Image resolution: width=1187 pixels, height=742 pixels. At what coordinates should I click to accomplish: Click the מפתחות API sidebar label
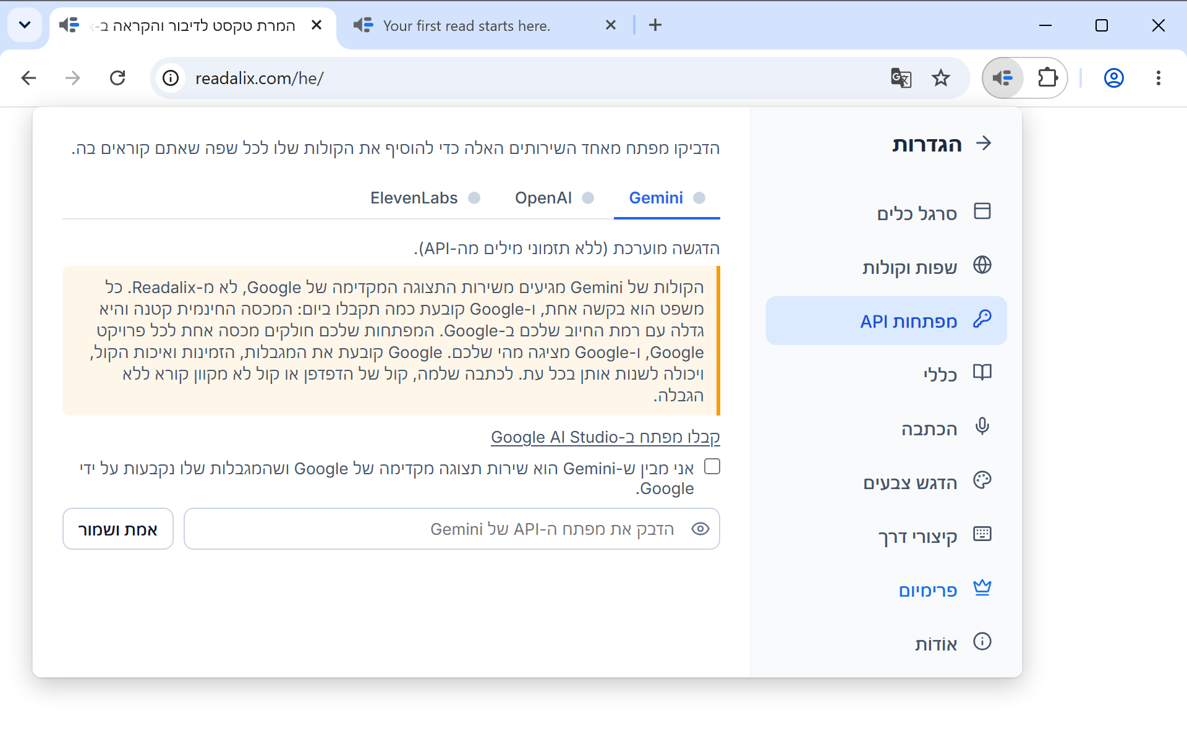(x=908, y=322)
